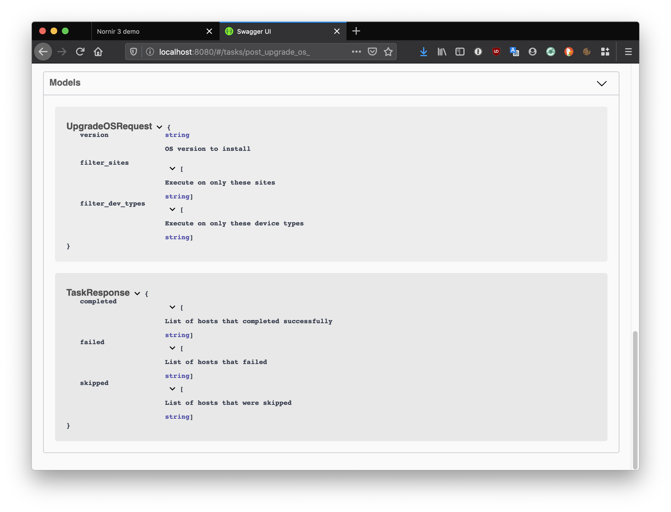This screenshot has height=512, width=671.
Task: Click the green circular extension icon
Action: 550,52
